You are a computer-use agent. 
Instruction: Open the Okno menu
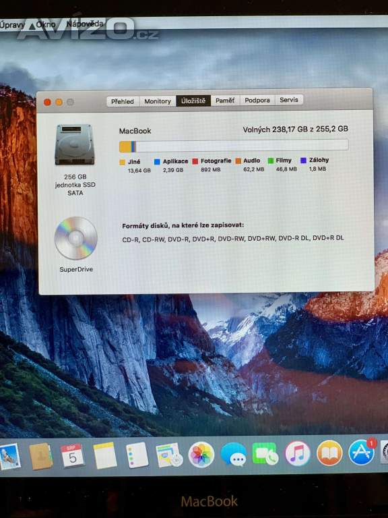coord(46,24)
